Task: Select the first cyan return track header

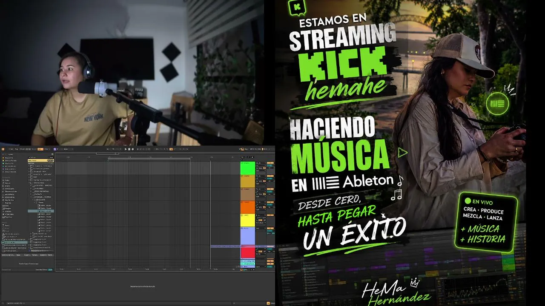Action: pyautogui.click(x=248, y=261)
